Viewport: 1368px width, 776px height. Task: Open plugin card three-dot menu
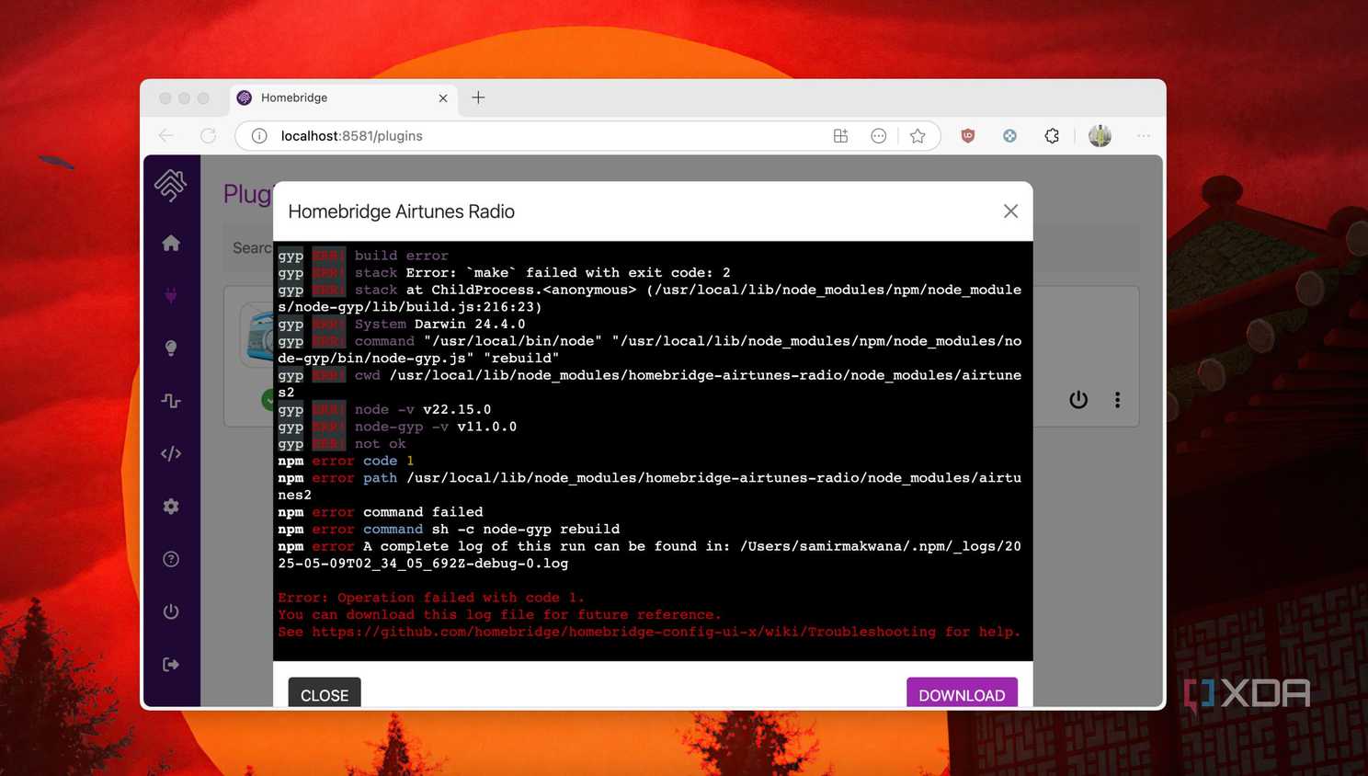[x=1117, y=400]
